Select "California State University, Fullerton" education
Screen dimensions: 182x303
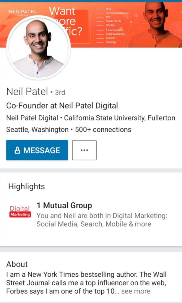point(120,118)
